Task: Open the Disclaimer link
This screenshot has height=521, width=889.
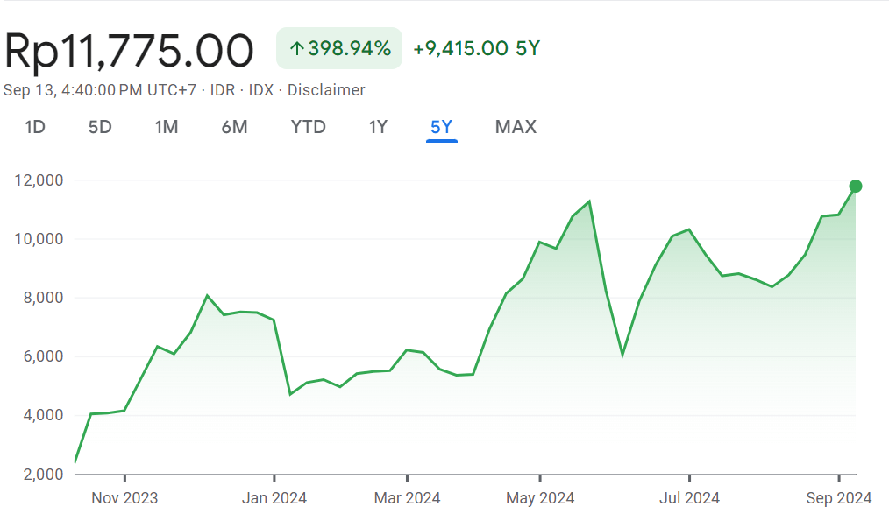Action: point(326,90)
